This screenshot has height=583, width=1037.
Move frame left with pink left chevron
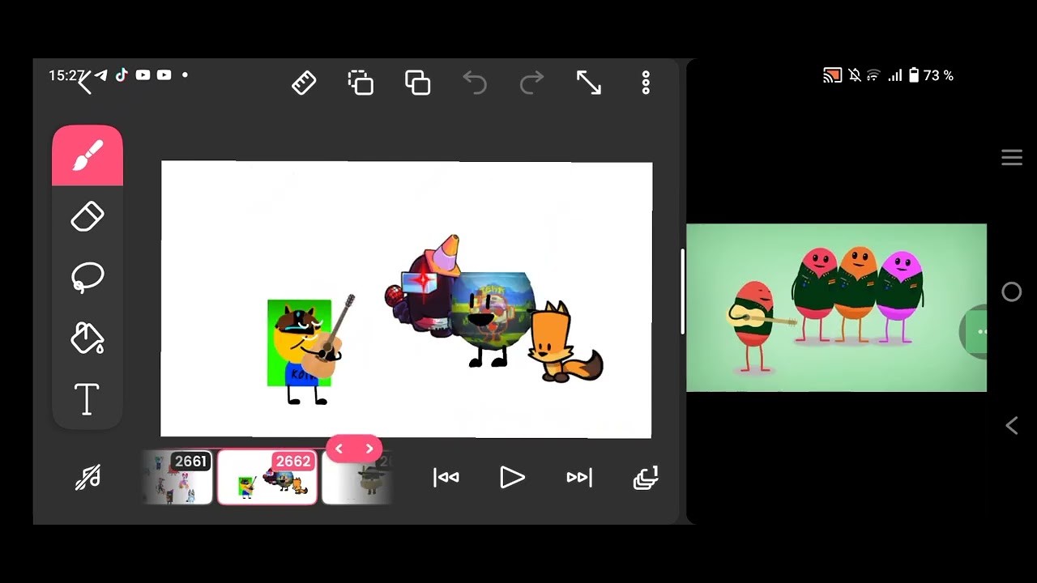click(x=339, y=449)
